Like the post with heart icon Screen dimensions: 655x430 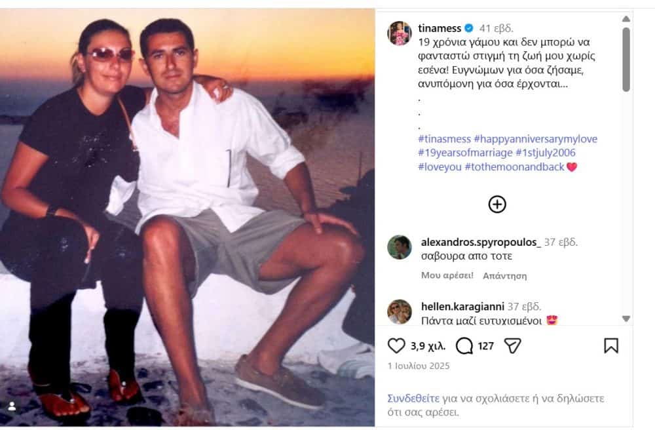[x=396, y=345]
